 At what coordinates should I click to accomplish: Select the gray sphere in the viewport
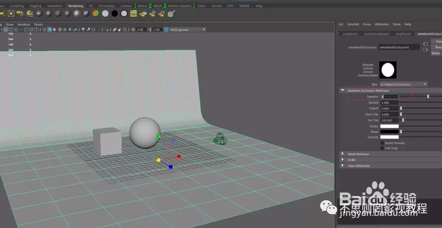point(145,133)
